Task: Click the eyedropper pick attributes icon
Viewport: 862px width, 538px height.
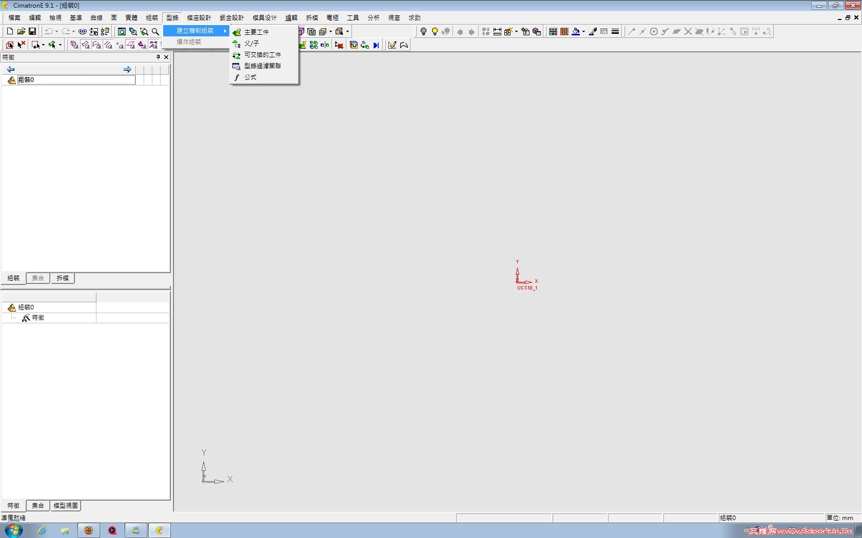Action: 593,31
